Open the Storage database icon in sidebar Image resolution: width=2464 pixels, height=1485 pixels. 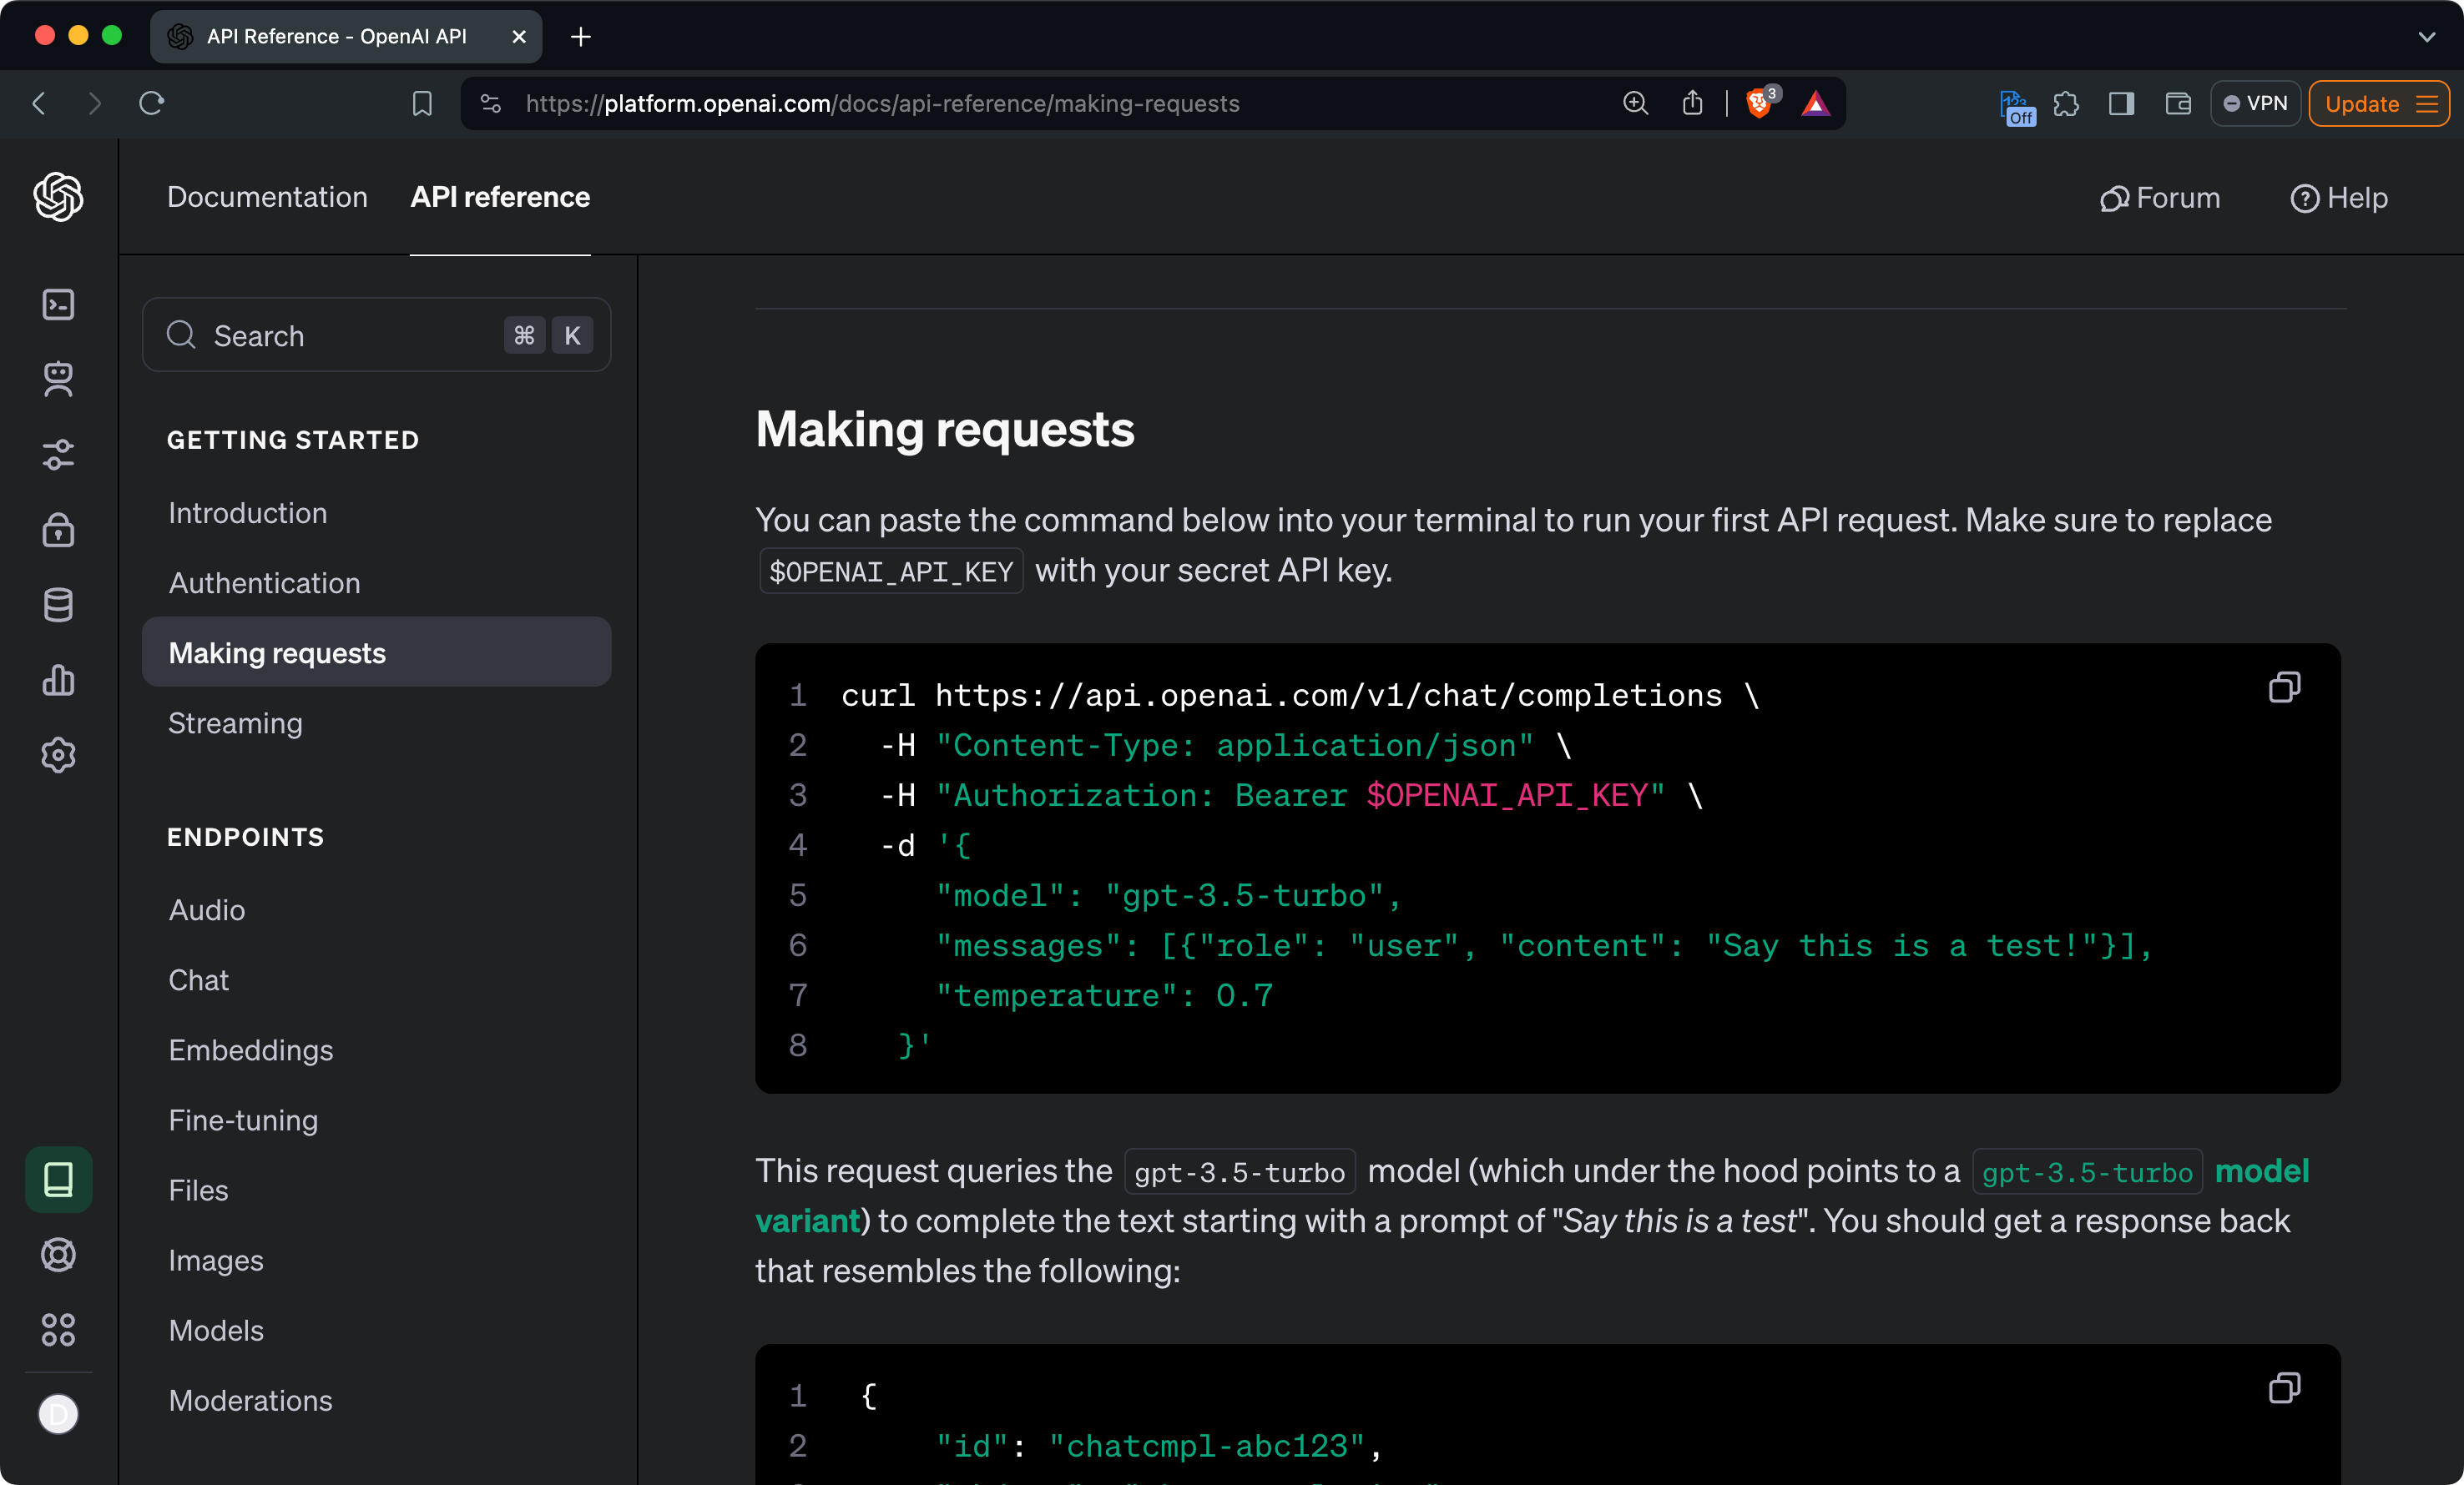(x=58, y=605)
